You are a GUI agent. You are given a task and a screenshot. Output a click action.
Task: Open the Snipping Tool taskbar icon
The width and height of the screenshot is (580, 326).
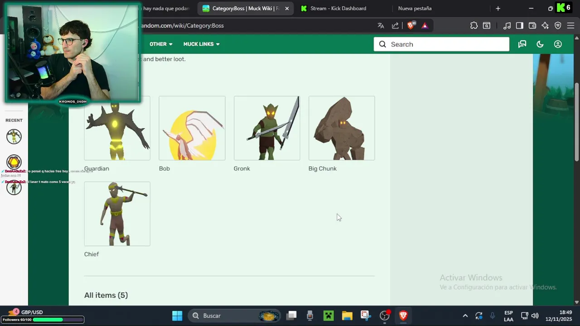(366, 316)
